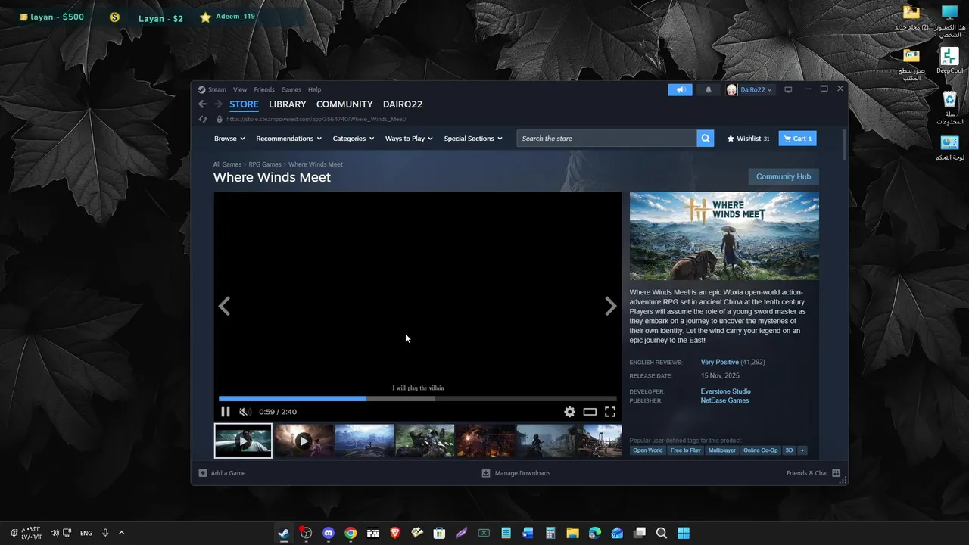Open the Wishlist 31 link
969x545 pixels.
[748, 139]
